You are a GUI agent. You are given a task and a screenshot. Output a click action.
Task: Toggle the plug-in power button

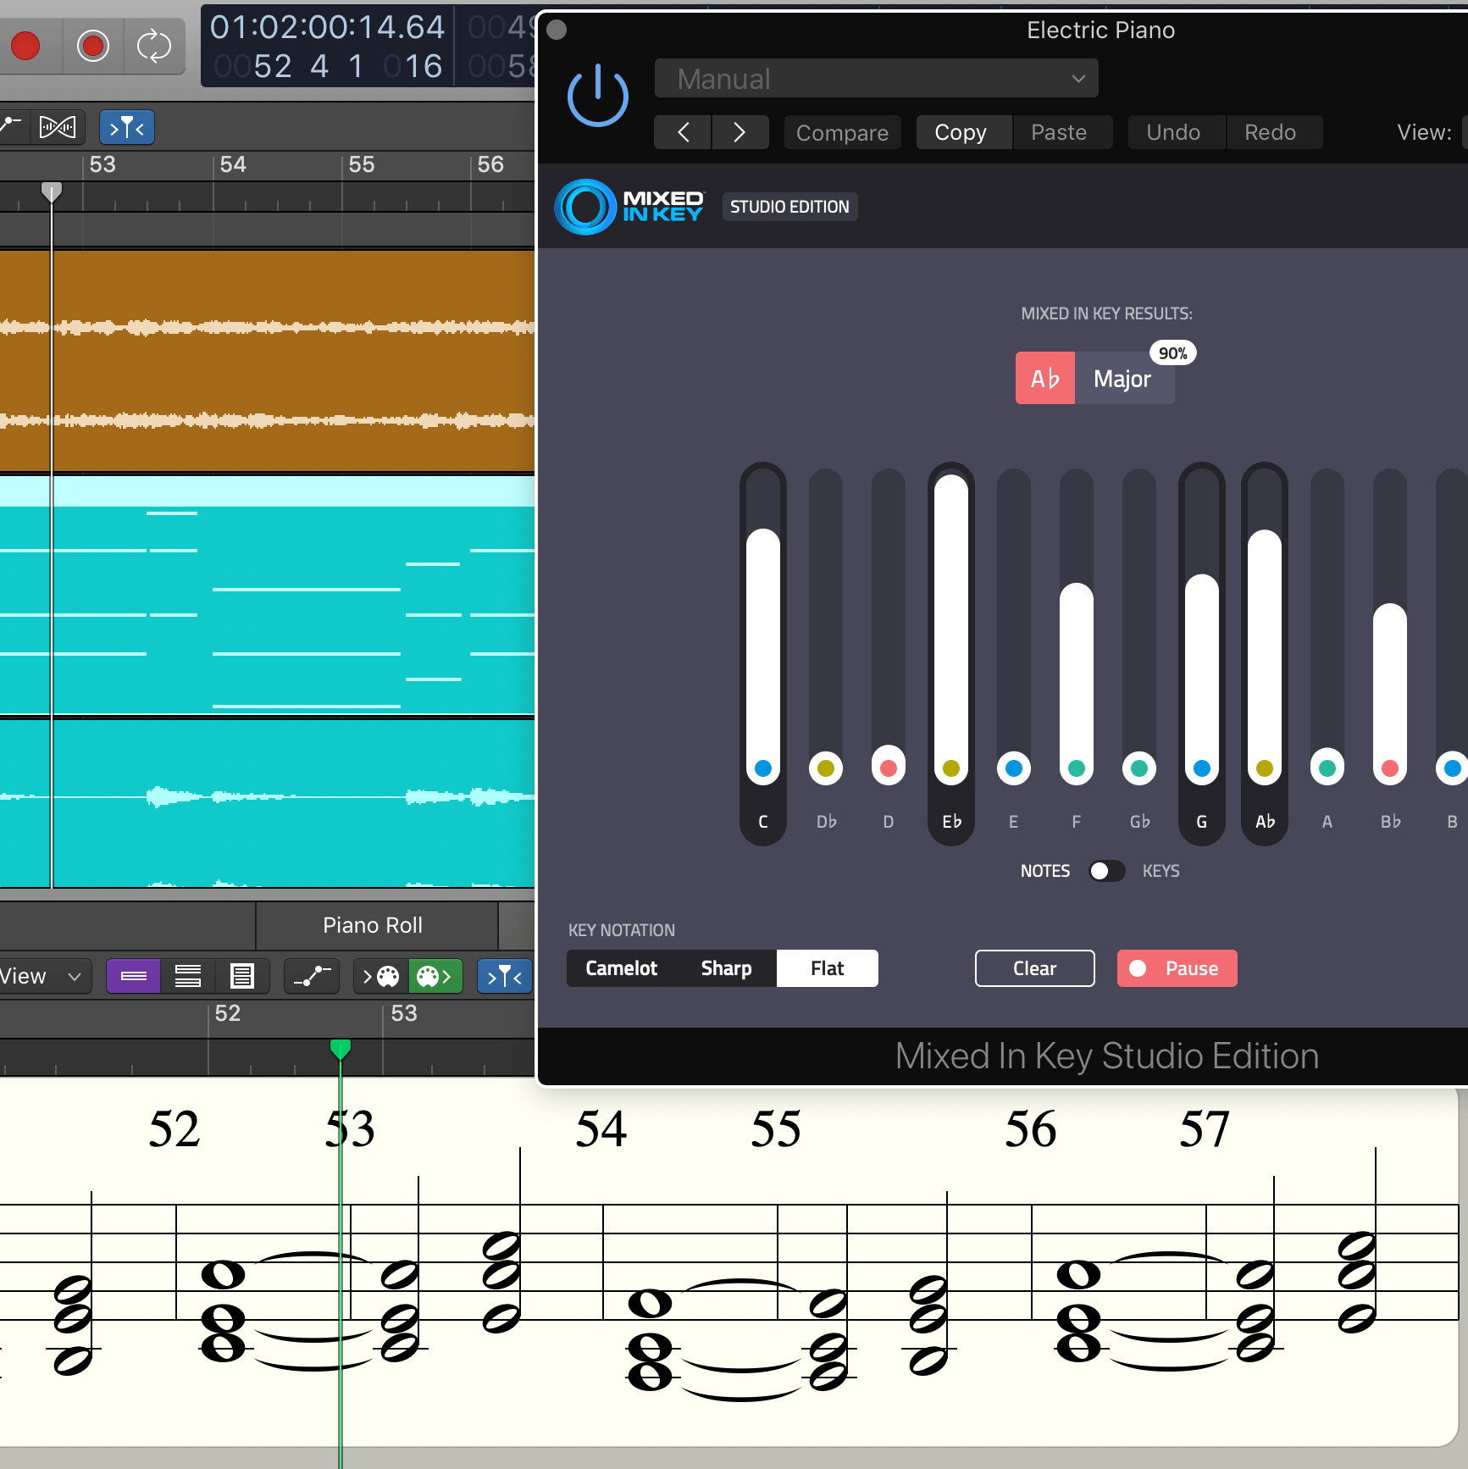(x=597, y=96)
